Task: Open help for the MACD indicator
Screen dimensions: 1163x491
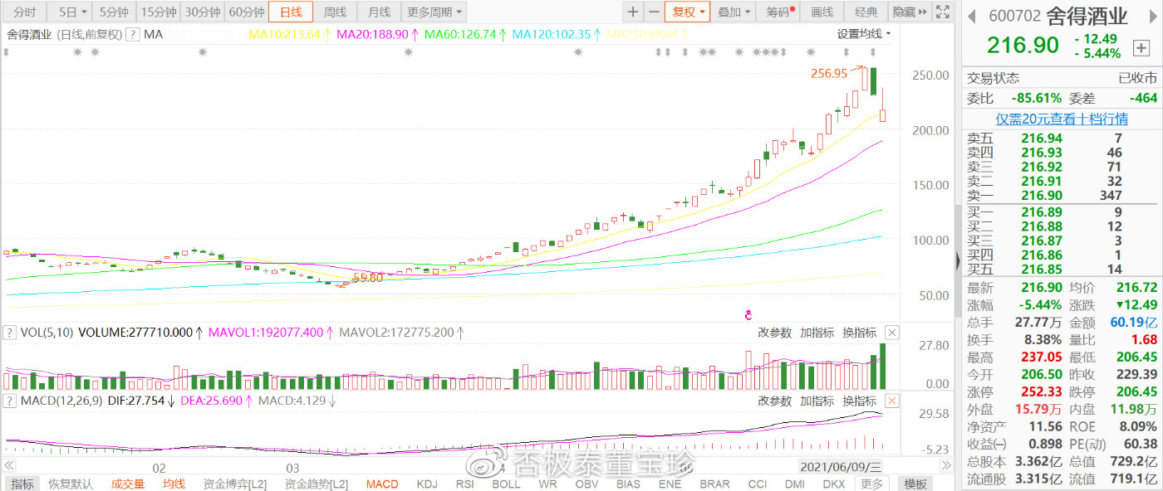Action: point(10,401)
